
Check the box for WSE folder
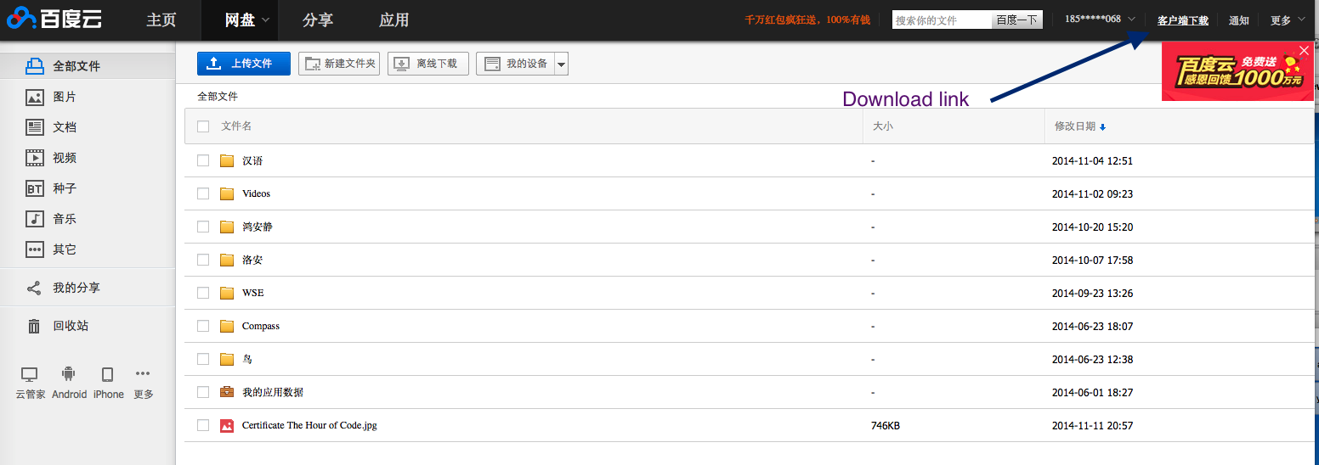203,293
